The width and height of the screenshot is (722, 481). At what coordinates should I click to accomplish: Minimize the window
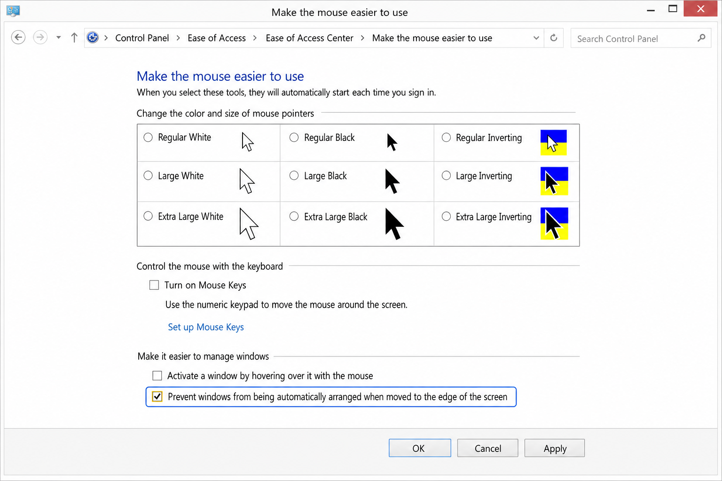tap(651, 9)
